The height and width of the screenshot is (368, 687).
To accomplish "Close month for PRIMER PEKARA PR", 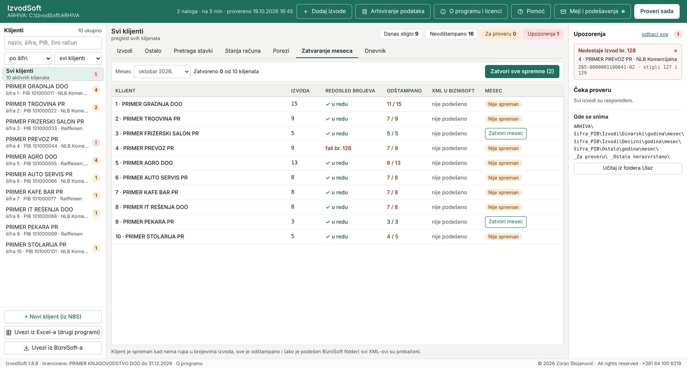I will (505, 222).
